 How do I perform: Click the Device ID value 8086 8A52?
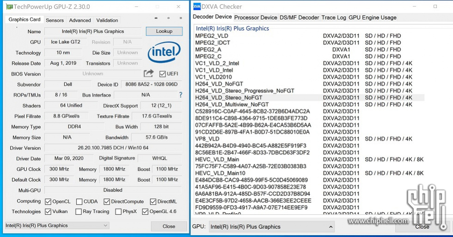point(152,84)
